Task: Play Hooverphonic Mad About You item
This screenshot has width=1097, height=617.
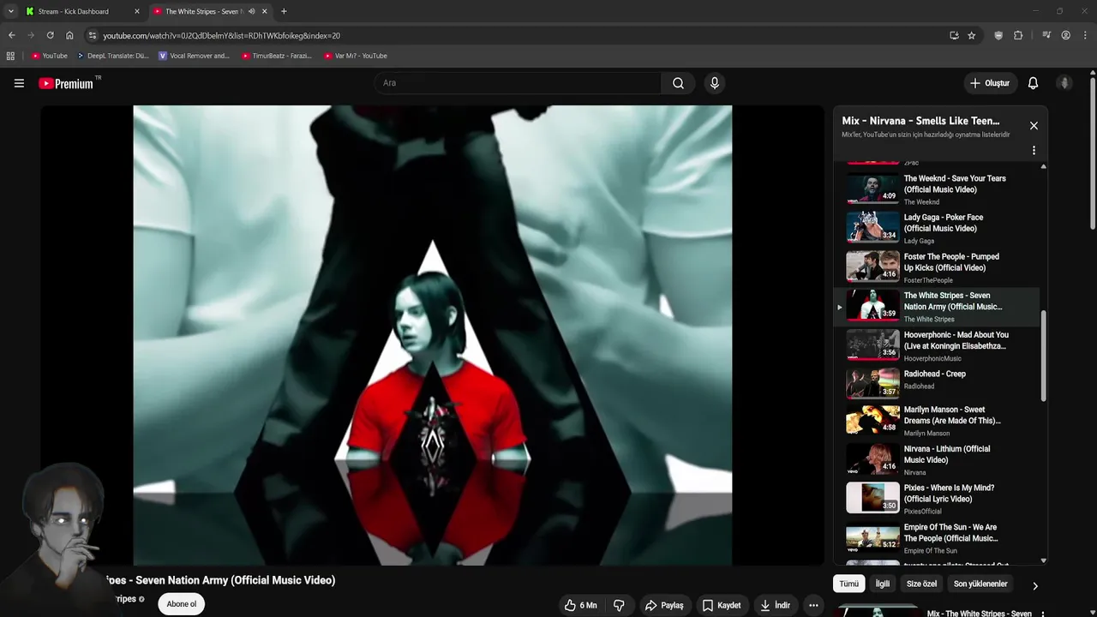Action: click(x=937, y=346)
